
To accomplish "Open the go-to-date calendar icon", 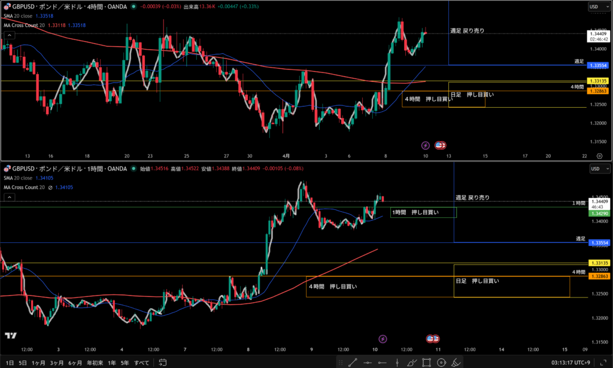I will point(162,363).
